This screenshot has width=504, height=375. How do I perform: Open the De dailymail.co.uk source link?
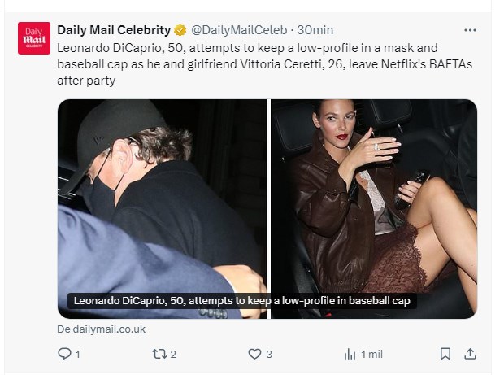point(101,329)
